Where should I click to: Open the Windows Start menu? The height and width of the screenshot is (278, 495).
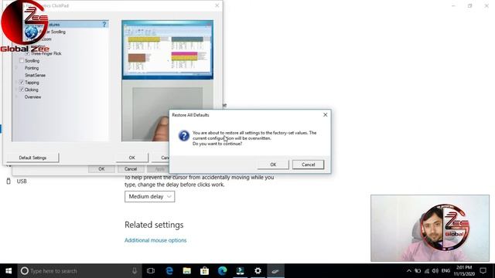(9, 271)
